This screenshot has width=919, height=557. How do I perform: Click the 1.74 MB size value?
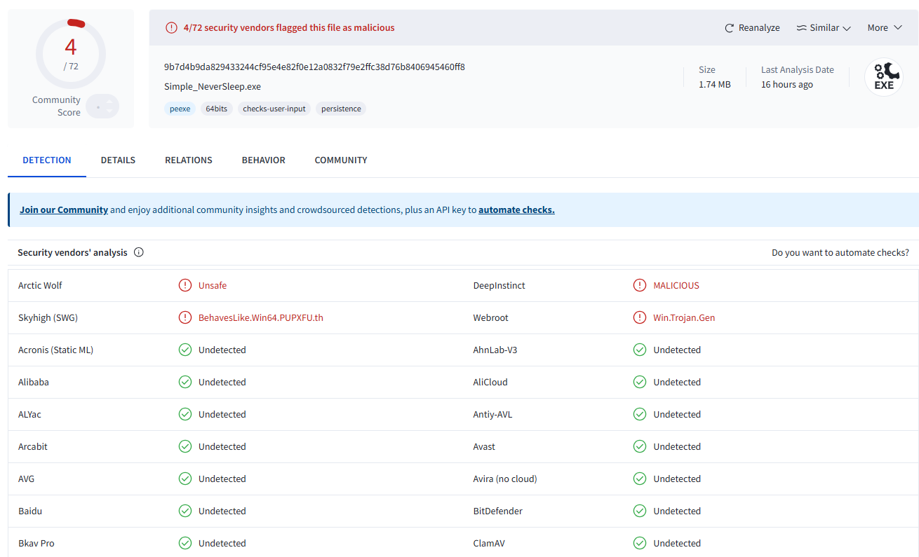(715, 84)
